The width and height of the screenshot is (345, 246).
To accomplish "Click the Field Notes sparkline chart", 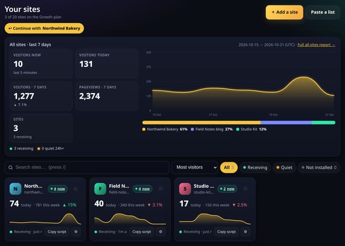I will click(x=130, y=219).
